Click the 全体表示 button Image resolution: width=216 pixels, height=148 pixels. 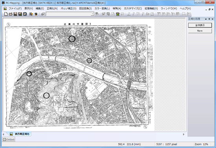[200, 25]
